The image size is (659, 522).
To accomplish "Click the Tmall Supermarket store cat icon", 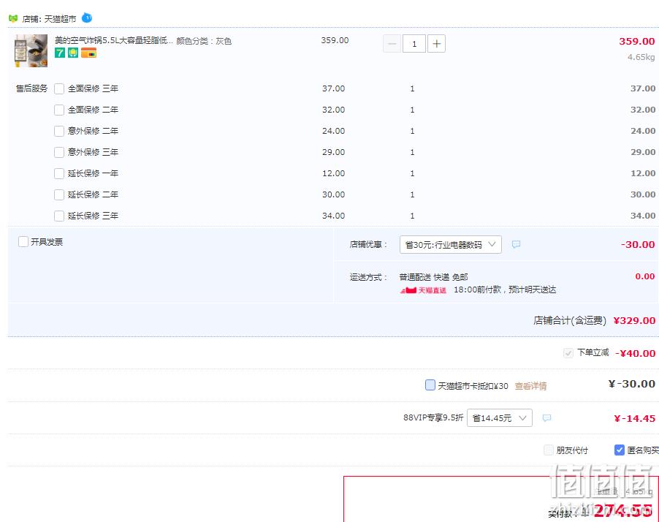I will click(13, 18).
